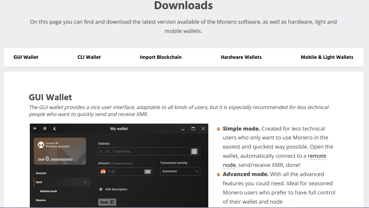
Task: Click the globe language icon
Action: [45, 128]
